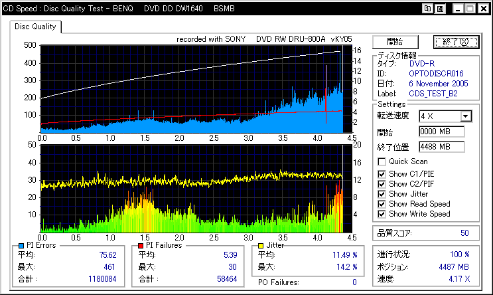493x295 pixels.
Task: Click the label CDS_TEST_B2 value
Action: [x=433, y=94]
